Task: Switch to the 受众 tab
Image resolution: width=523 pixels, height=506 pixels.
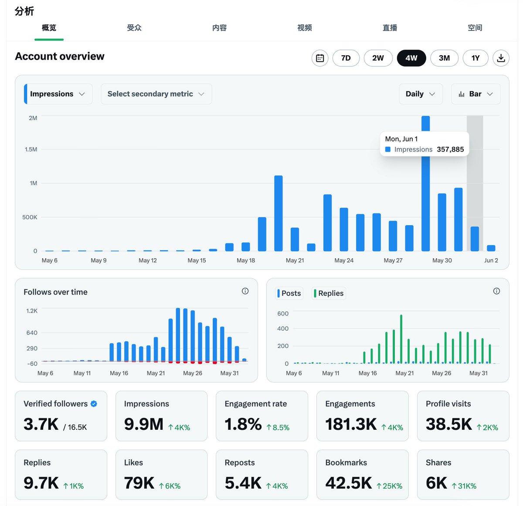Action: pyautogui.click(x=134, y=28)
